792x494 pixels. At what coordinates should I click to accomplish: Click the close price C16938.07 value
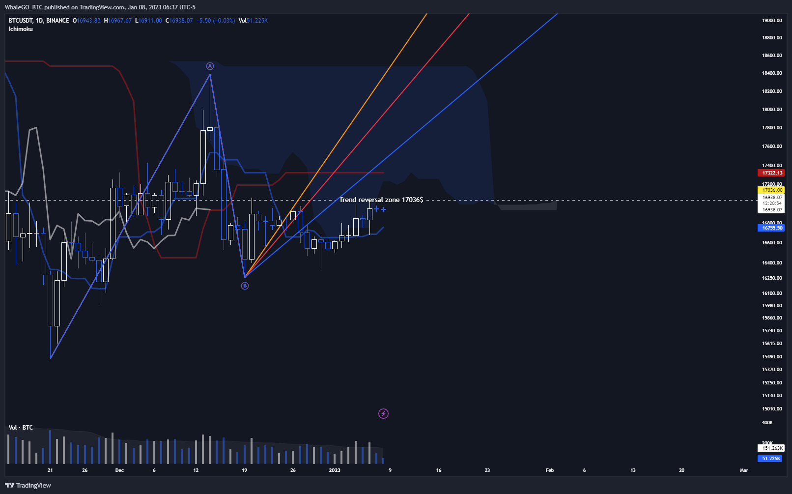point(179,21)
